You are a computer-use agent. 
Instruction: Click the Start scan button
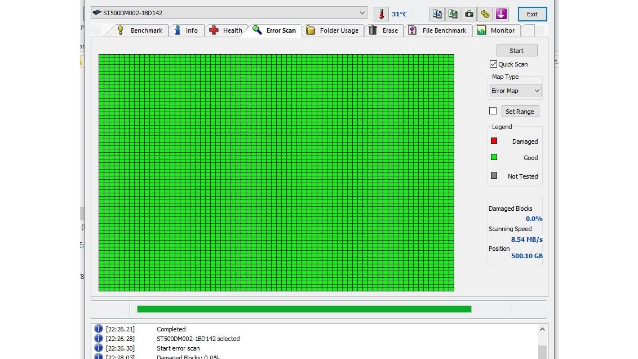(x=517, y=51)
